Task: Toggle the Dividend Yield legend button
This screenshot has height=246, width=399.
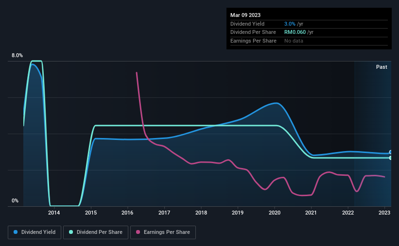Action: coord(35,232)
